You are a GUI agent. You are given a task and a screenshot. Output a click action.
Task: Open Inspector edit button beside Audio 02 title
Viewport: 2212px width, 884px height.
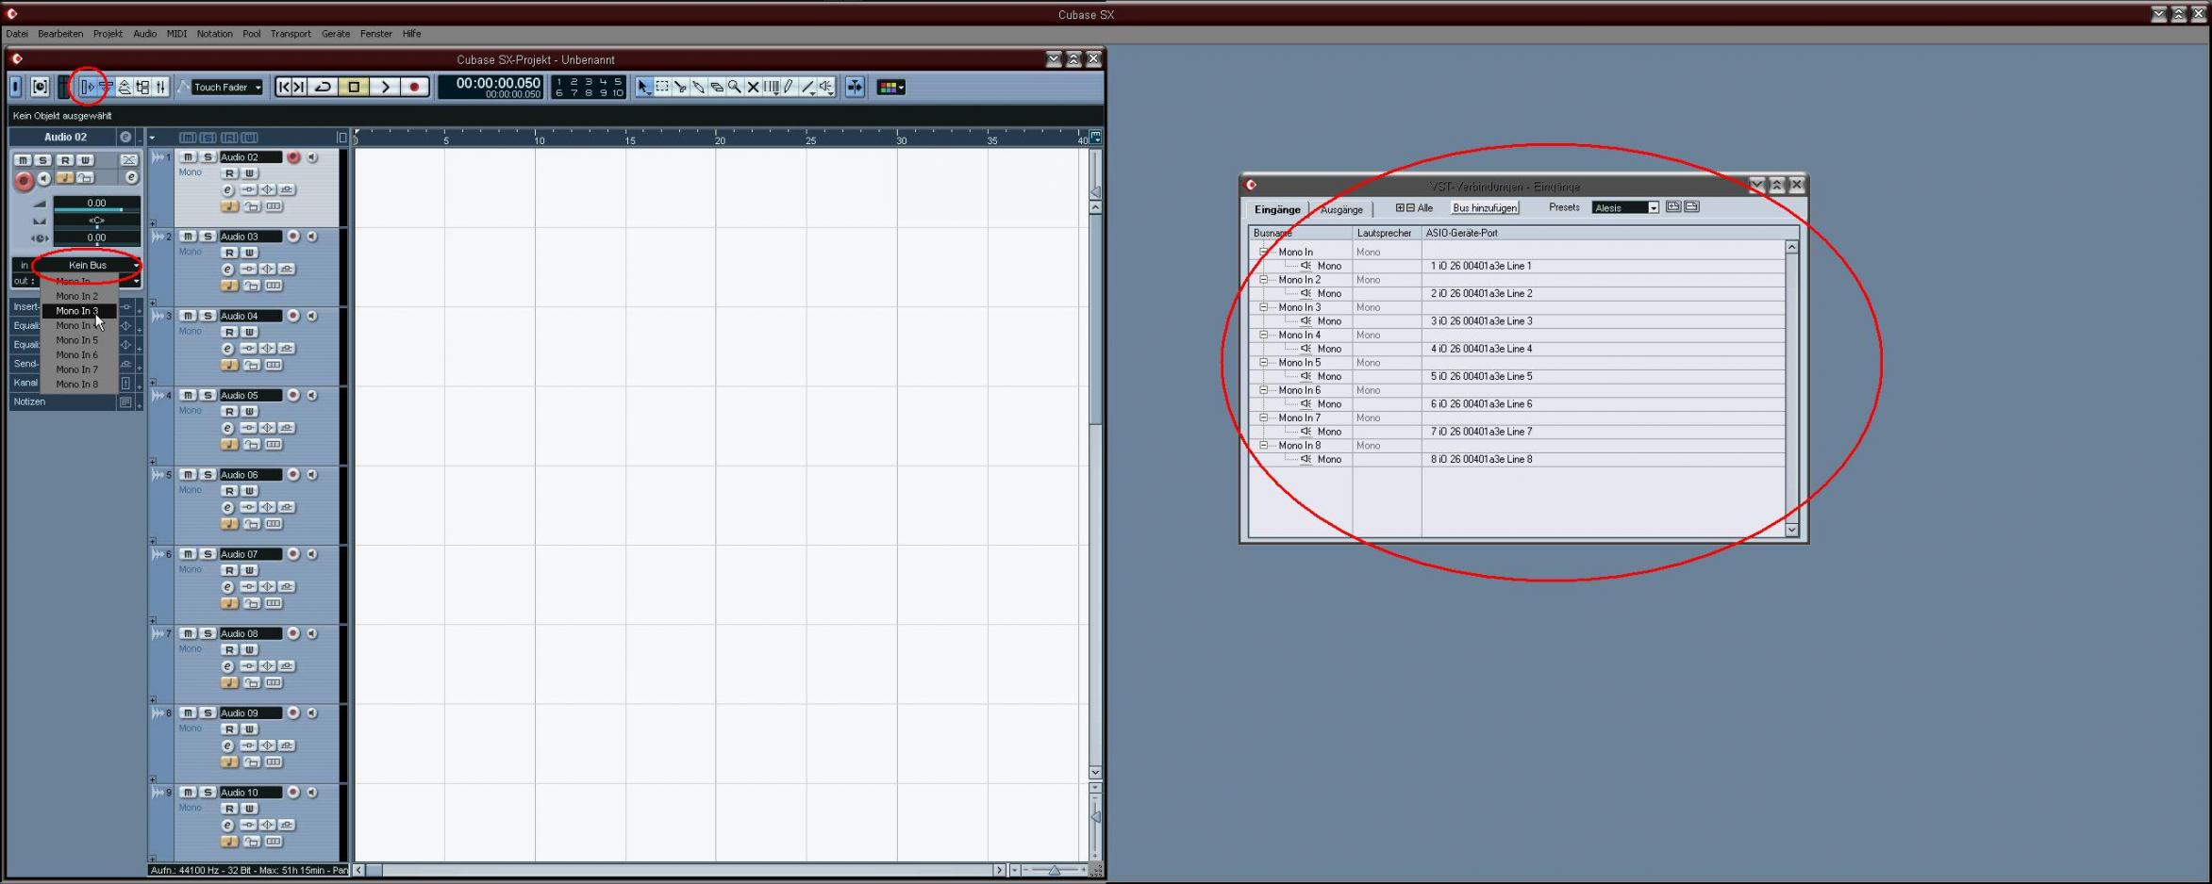[x=125, y=137]
